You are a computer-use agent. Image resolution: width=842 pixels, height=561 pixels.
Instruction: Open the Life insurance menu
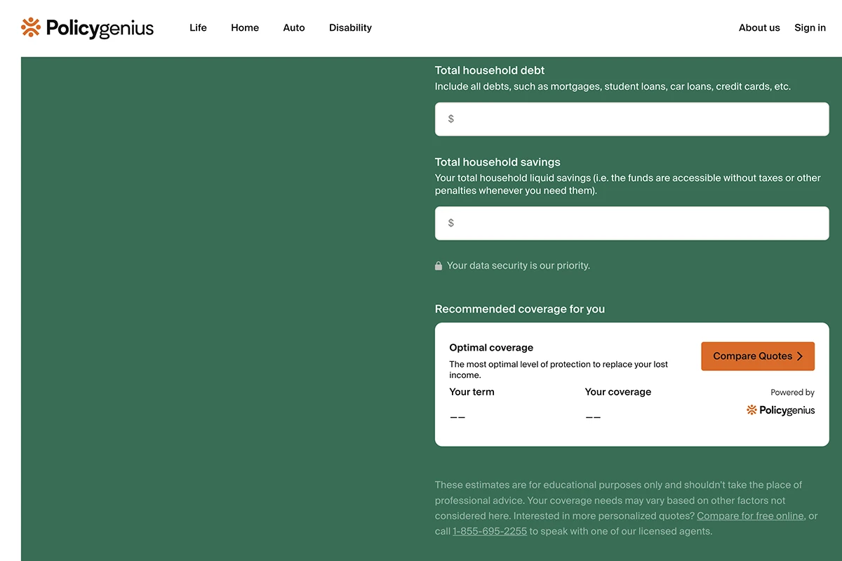pos(198,28)
